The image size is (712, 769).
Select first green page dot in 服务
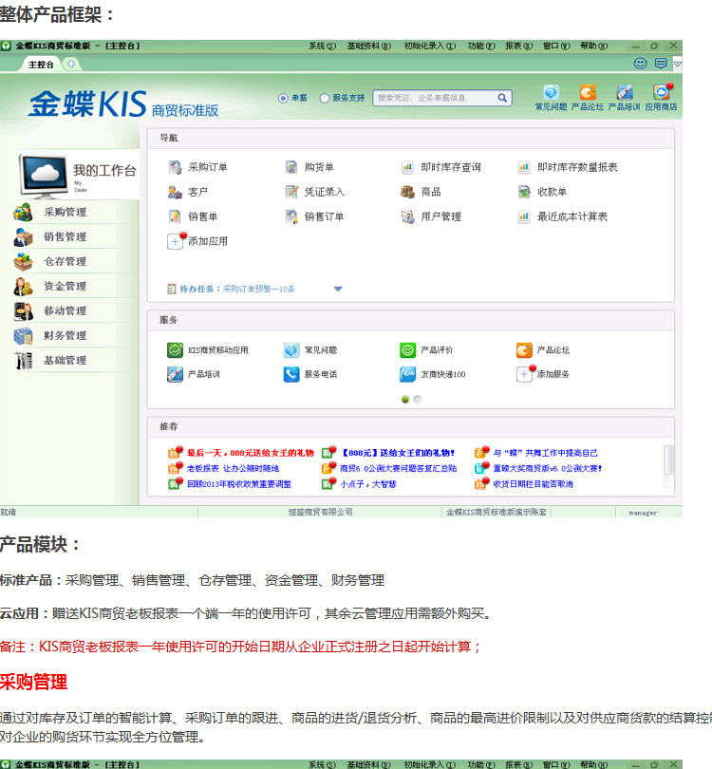pyautogui.click(x=405, y=399)
